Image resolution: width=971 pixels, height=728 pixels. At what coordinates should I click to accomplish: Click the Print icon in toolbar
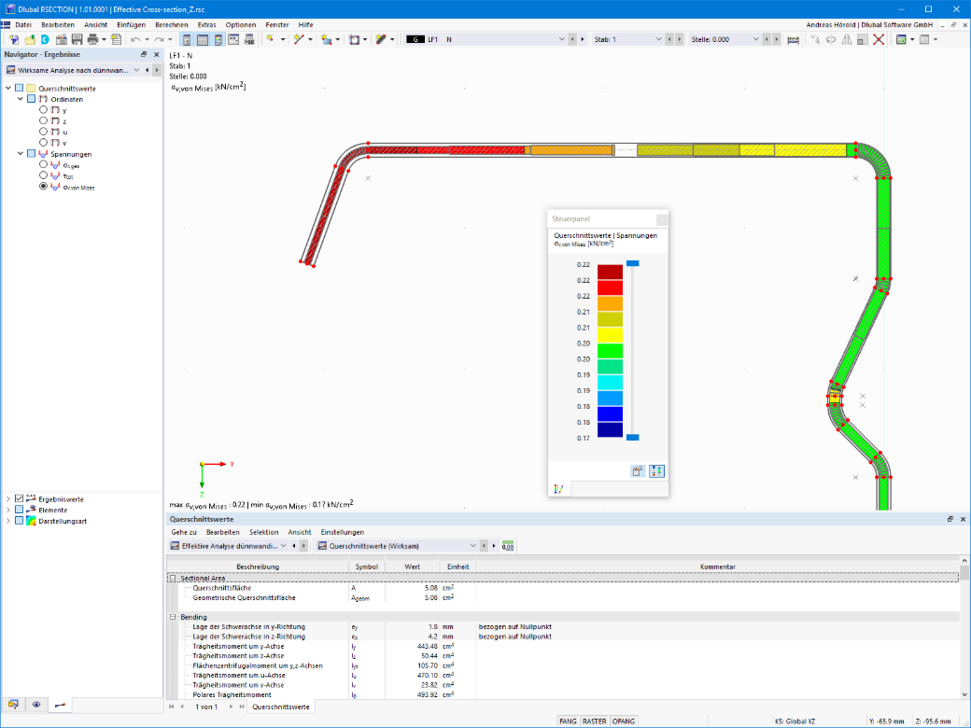92,39
